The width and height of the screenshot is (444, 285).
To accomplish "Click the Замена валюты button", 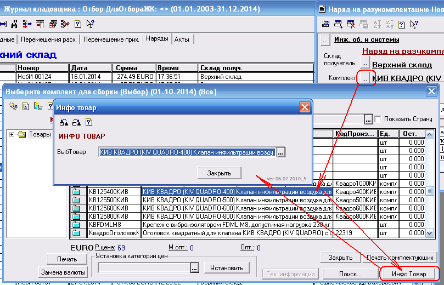I will coord(63,272).
